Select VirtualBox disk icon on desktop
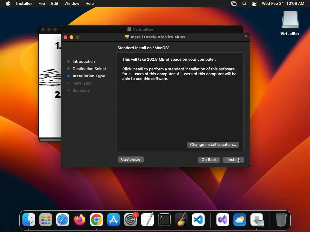This screenshot has height=232, width=310. tap(290, 20)
